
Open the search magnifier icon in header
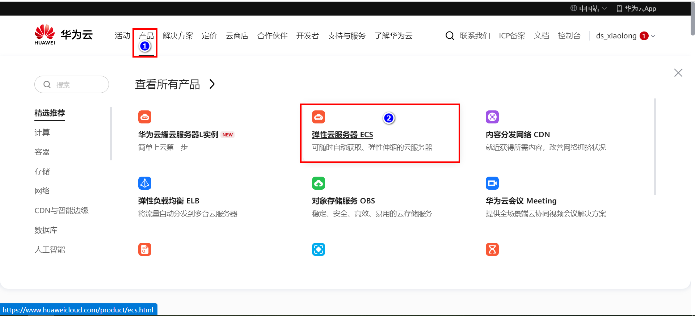pyautogui.click(x=450, y=36)
